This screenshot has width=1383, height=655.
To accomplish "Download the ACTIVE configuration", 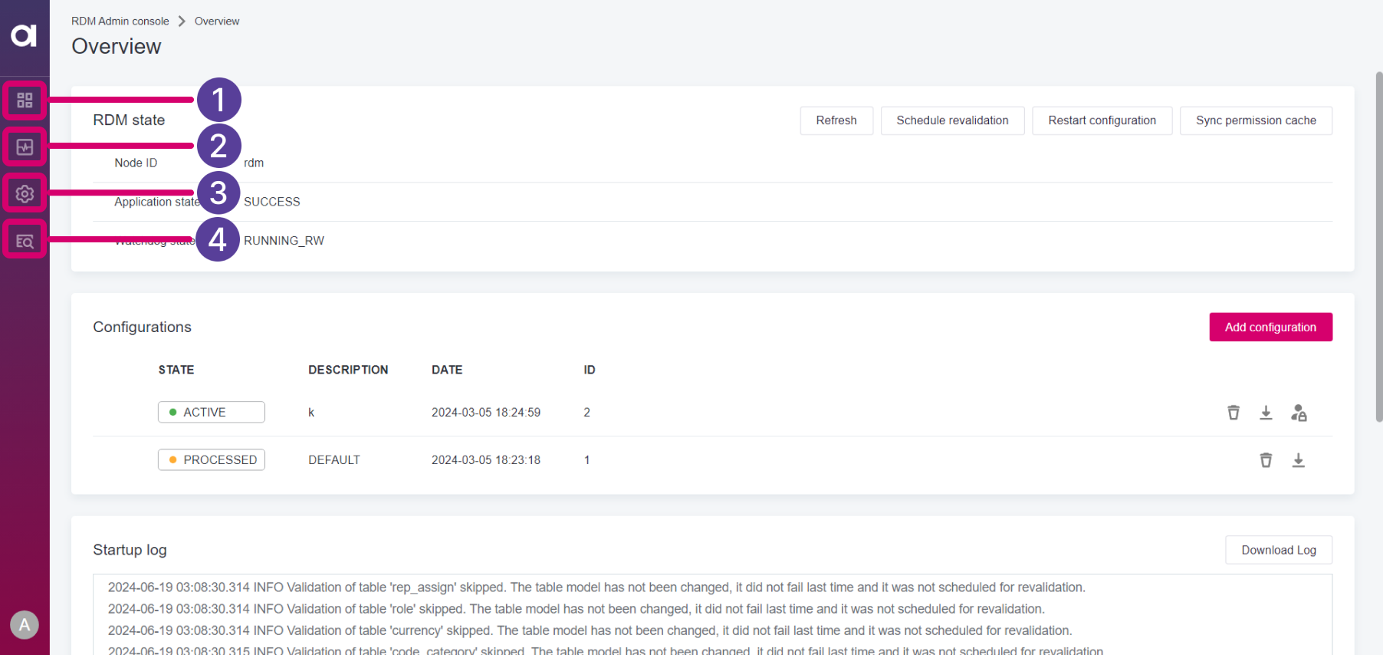I will tap(1266, 413).
